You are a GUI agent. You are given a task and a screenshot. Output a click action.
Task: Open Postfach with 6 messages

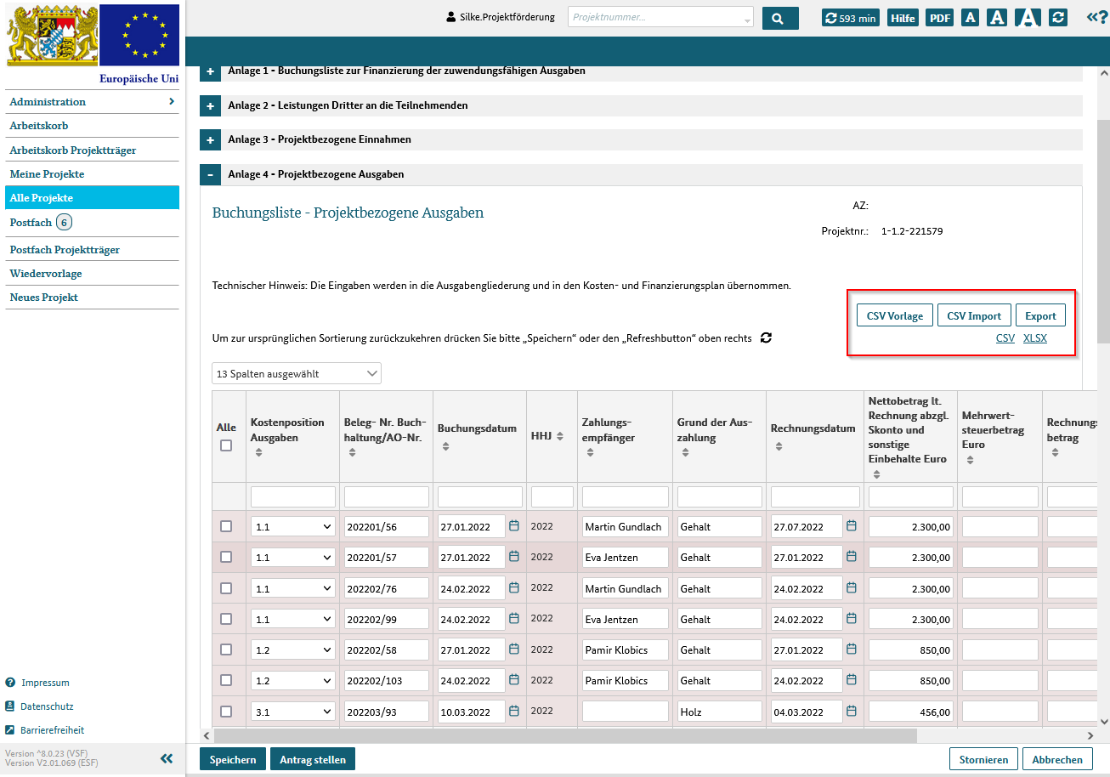click(x=92, y=223)
